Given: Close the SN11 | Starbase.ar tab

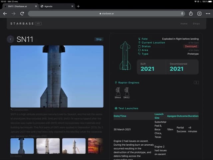Looking at the screenshot, I should pyautogui.click(x=36, y=6).
